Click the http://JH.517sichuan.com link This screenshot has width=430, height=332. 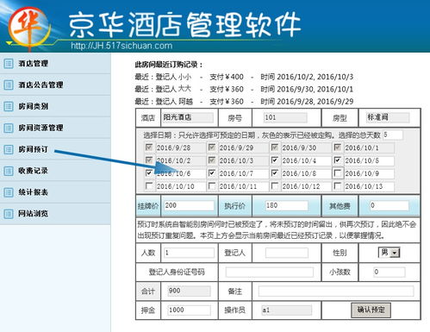pos(122,46)
